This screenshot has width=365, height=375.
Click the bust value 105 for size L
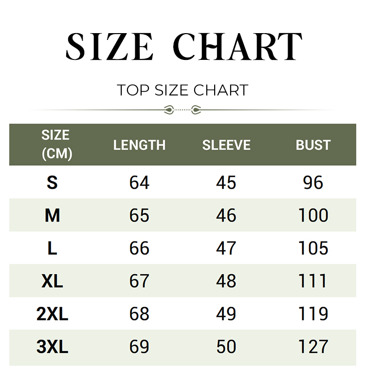[x=313, y=248]
